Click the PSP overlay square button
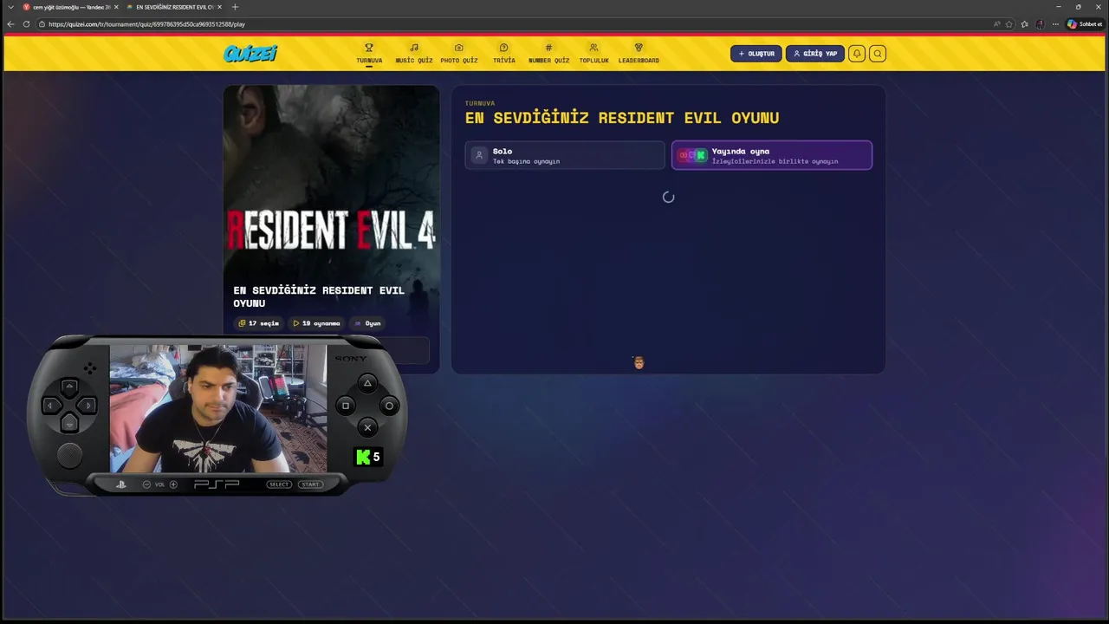This screenshot has height=624, width=1109. click(x=346, y=406)
